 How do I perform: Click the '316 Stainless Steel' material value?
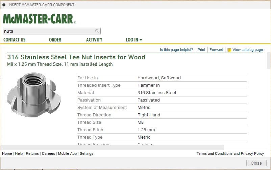click(x=157, y=93)
